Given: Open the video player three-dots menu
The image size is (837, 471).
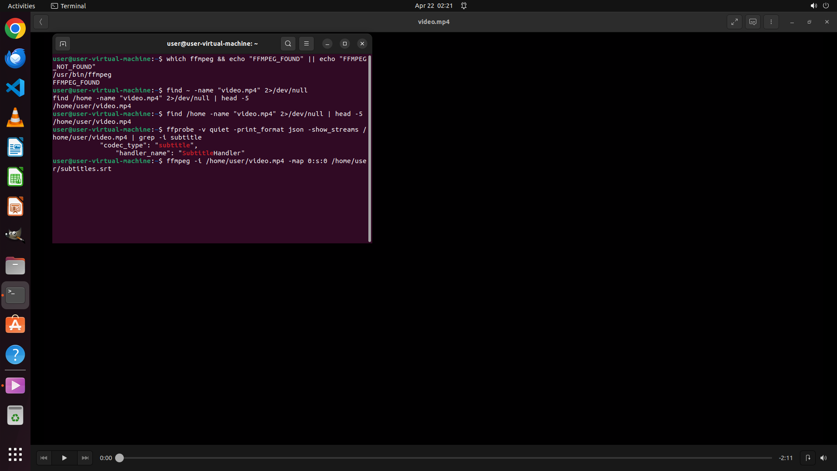Looking at the screenshot, I should (x=771, y=22).
